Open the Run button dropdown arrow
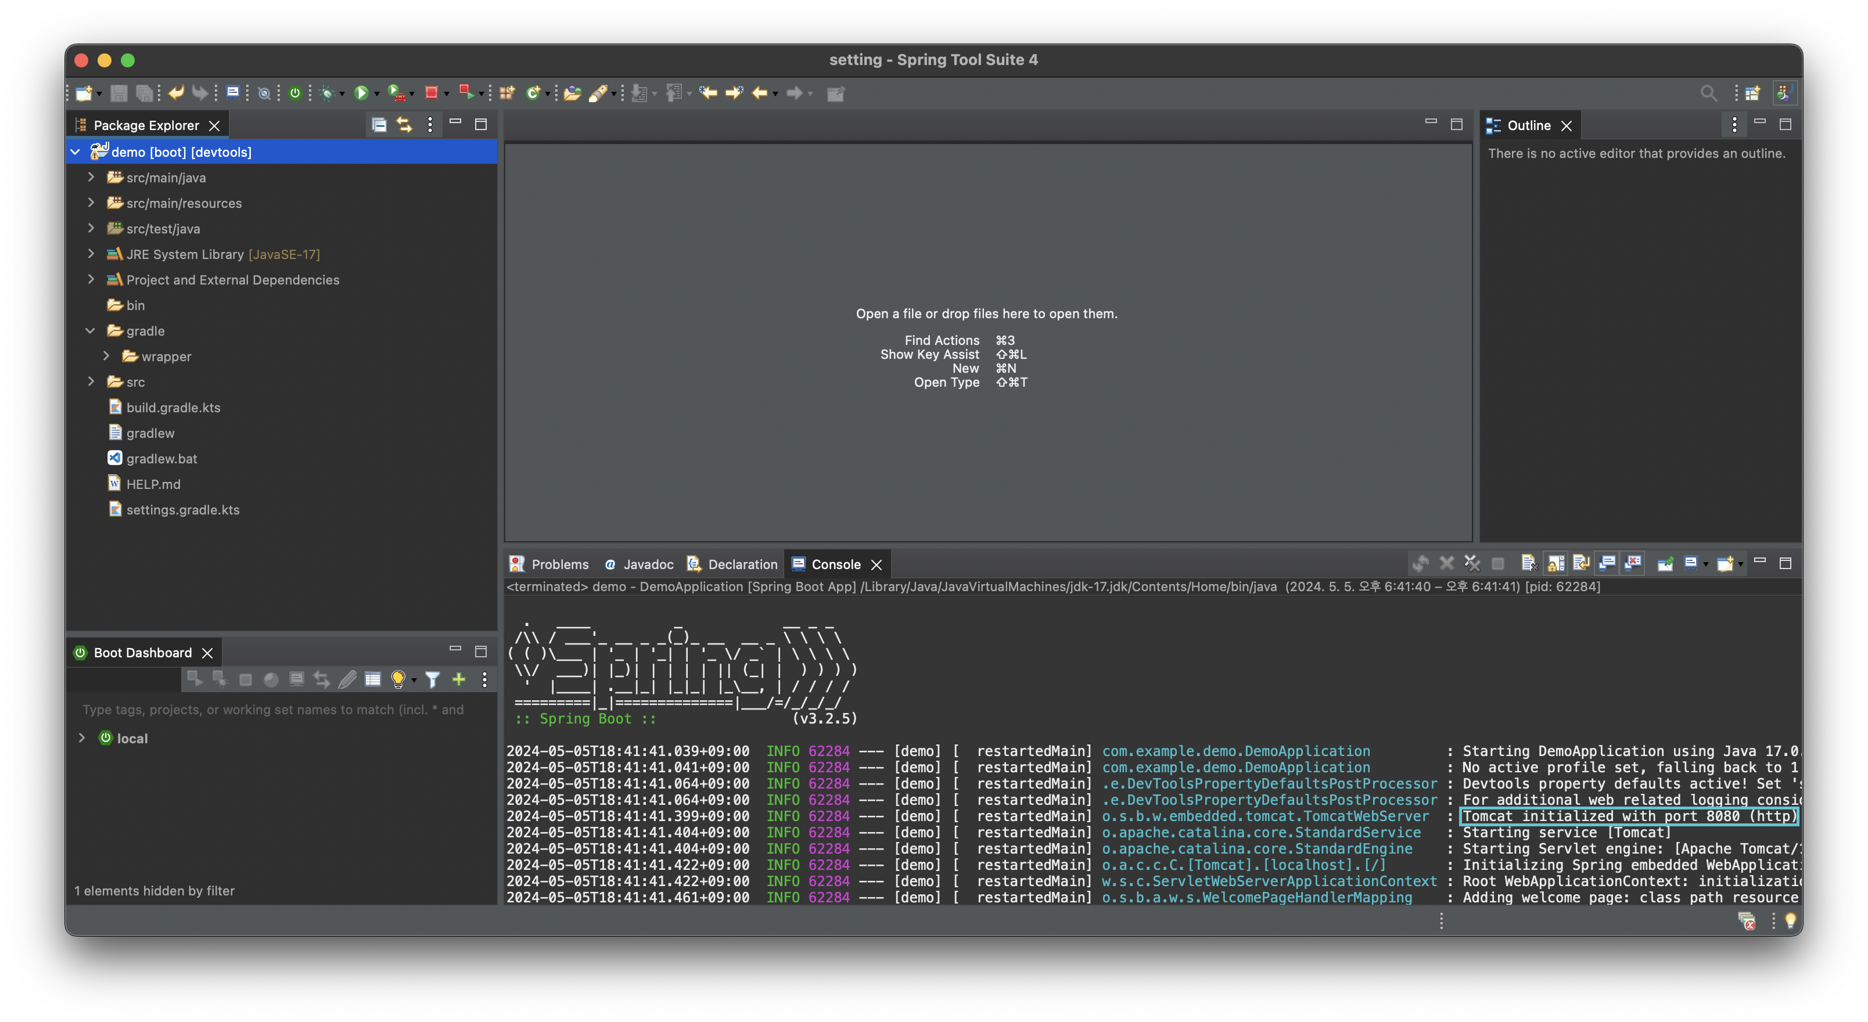Image resolution: width=1868 pixels, height=1022 pixels. point(377,94)
